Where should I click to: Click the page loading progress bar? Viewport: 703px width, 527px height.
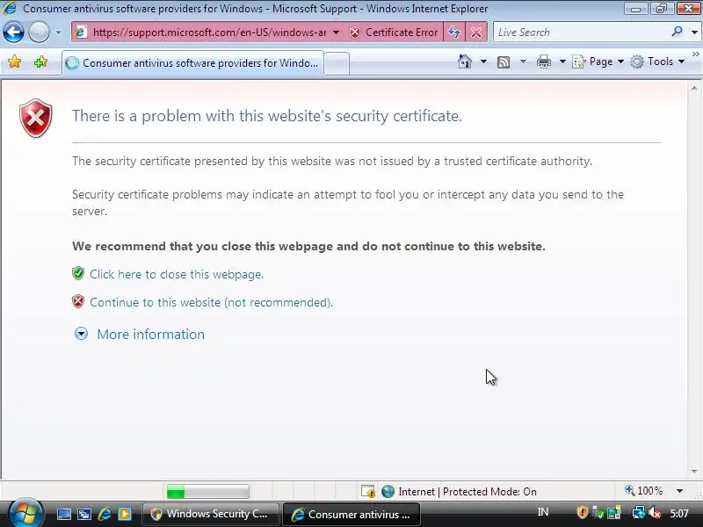pyautogui.click(x=207, y=492)
